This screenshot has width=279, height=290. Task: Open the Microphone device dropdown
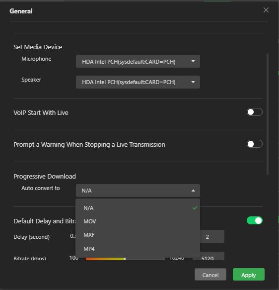(x=138, y=61)
